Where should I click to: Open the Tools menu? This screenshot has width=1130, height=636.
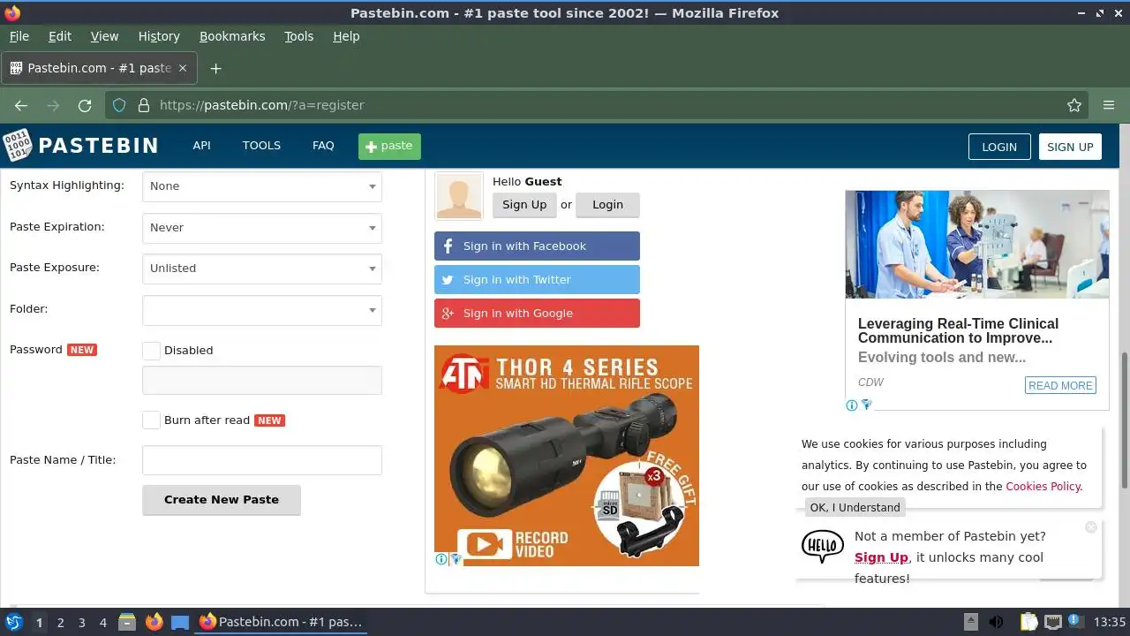click(x=299, y=36)
